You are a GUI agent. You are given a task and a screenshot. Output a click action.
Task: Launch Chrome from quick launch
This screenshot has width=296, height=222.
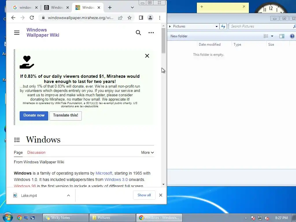[19, 218]
